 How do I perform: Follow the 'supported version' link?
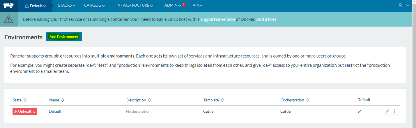tap(217, 19)
